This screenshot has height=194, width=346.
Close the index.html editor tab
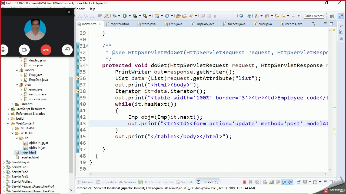point(101,24)
